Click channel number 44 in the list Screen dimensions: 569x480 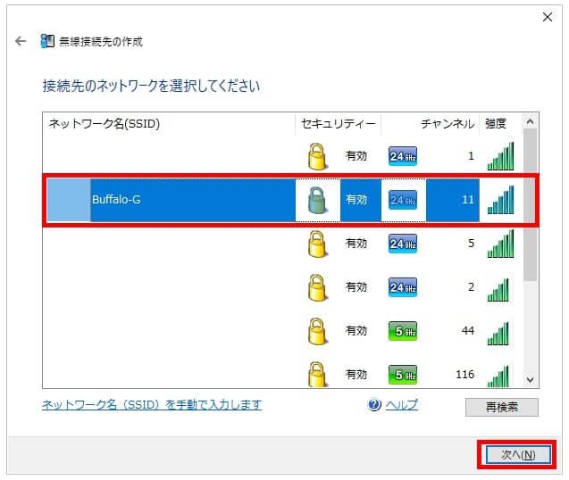point(468,331)
